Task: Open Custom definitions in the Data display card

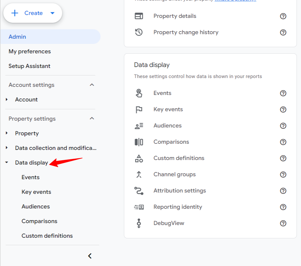Action: [x=179, y=158]
